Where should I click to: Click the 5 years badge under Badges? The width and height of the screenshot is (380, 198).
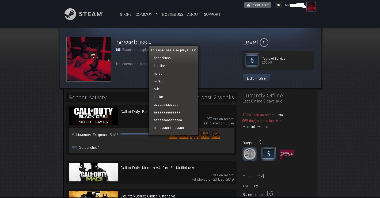pyautogui.click(x=268, y=154)
